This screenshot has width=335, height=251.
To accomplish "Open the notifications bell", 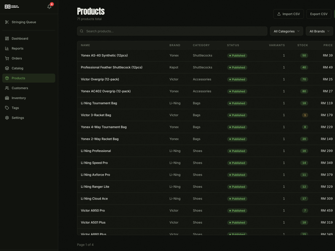I will pyautogui.click(x=49, y=7).
